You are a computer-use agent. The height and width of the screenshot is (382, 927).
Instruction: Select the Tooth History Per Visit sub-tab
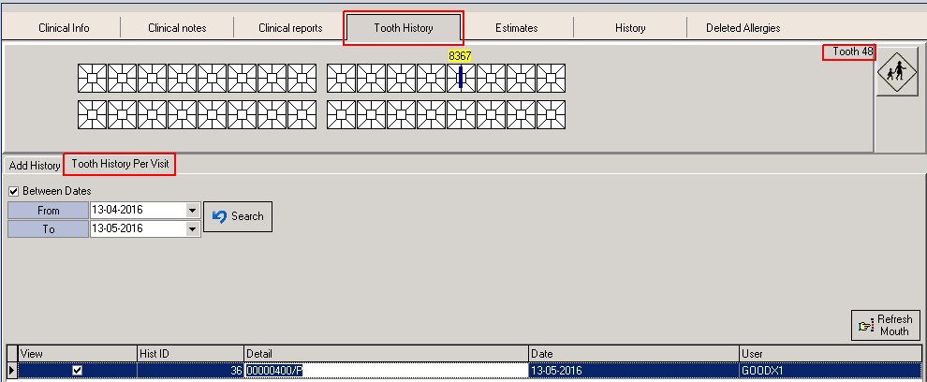pos(121,164)
